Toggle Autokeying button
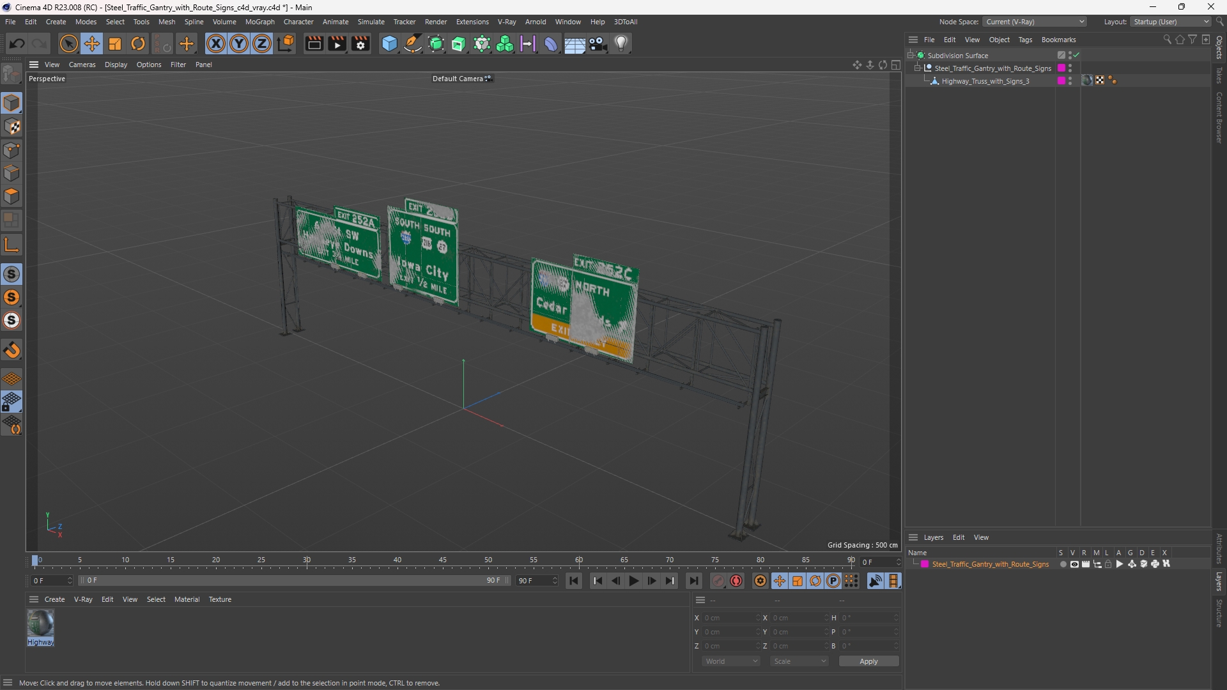 pos(736,581)
